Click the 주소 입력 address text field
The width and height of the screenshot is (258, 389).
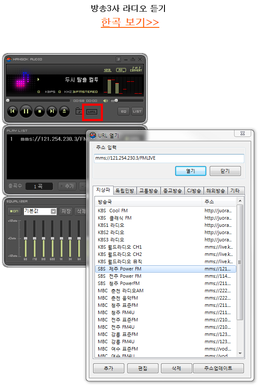(x=169, y=158)
